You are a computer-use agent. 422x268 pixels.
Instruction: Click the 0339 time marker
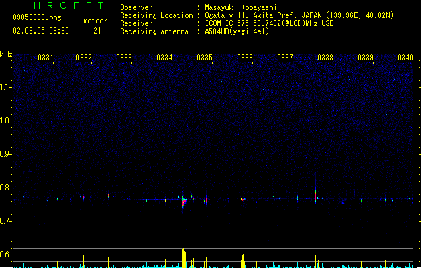[x=366, y=58]
